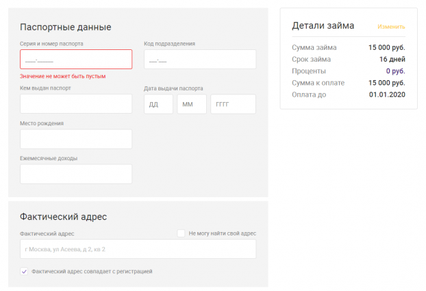Select the 'ММ' month input
Viewport: 426px width, 291px height.
coord(191,104)
